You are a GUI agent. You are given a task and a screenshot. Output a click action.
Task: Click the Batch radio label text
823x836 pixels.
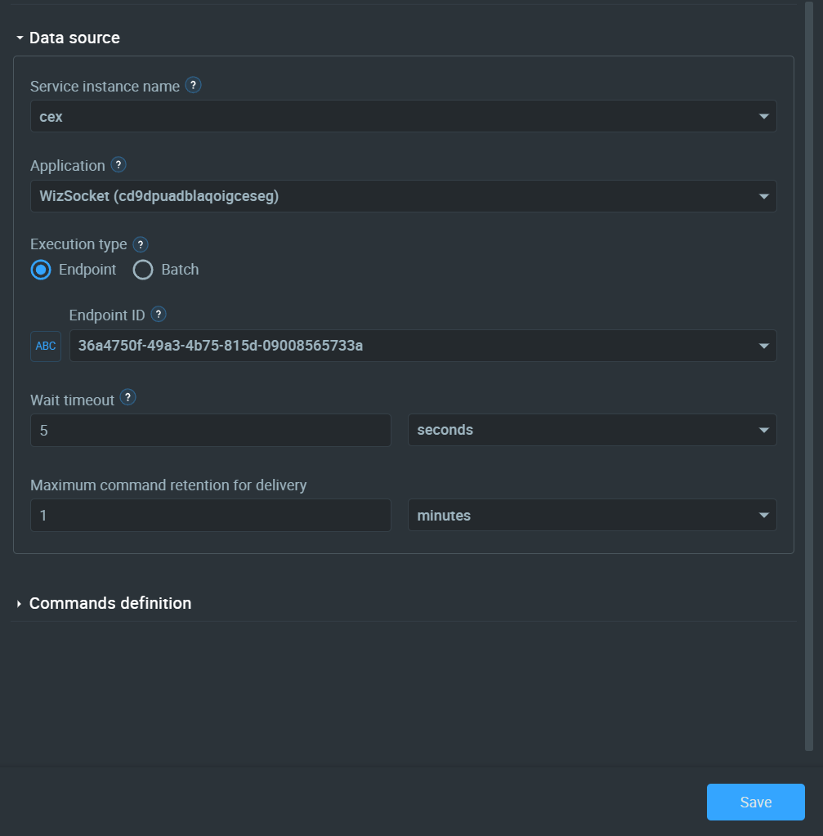180,270
